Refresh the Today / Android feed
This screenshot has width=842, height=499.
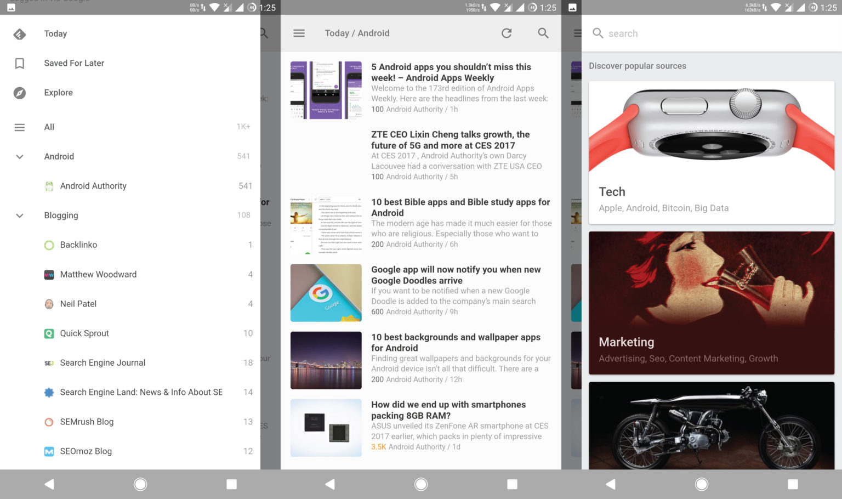(x=506, y=33)
